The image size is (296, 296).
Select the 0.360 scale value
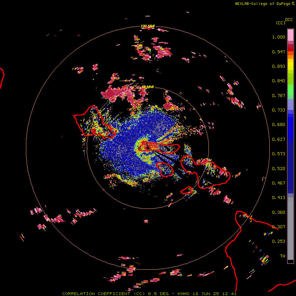[x=279, y=212]
